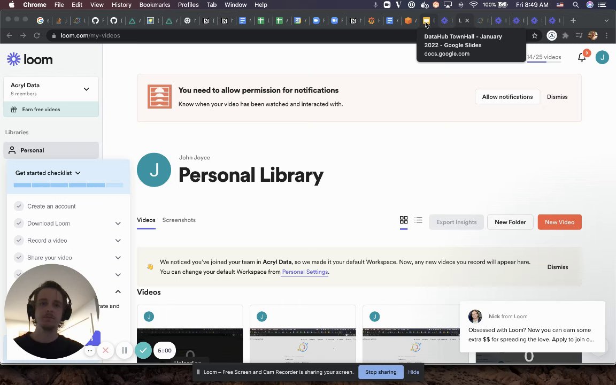Cancel the recording with the red X

coord(105,350)
